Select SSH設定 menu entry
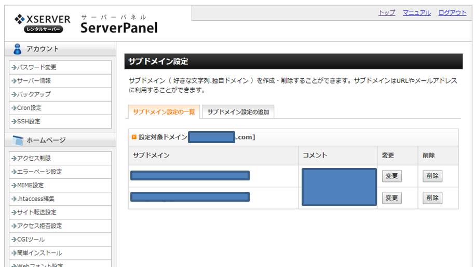474x267 pixels. point(60,121)
